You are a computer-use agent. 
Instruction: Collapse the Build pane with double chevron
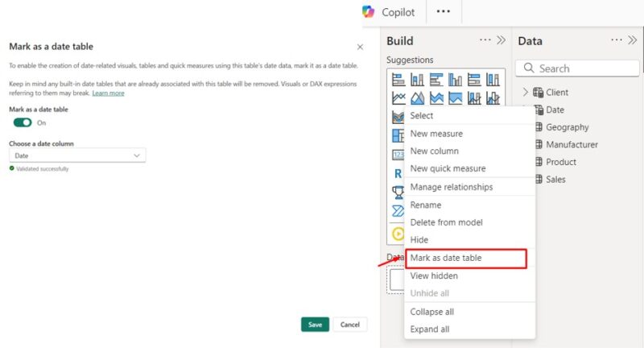click(x=501, y=40)
